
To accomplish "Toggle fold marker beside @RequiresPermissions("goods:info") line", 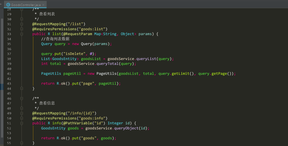I will click(22, 118).
